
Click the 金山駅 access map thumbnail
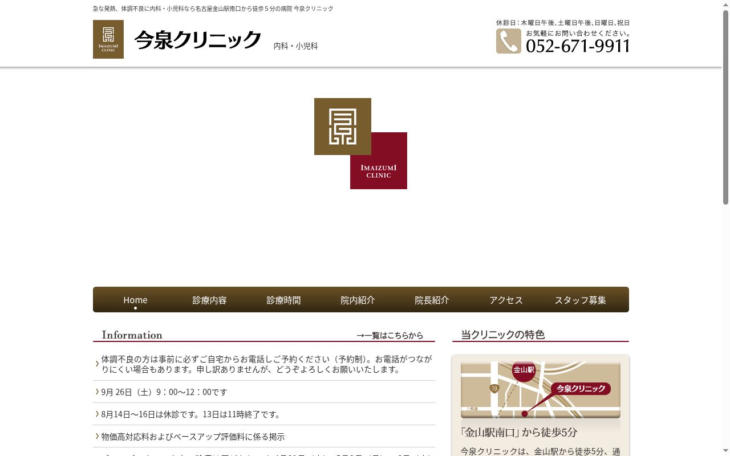541,390
